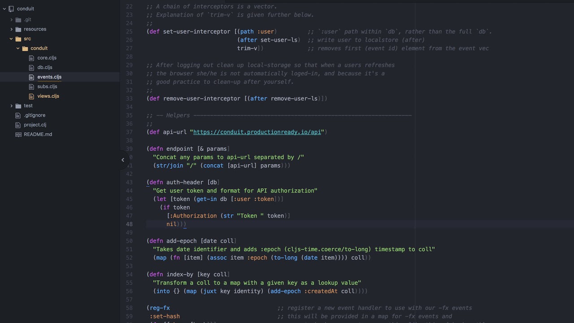574x323 pixels.
Task: Expand the test folder chevron
Action: point(11,106)
